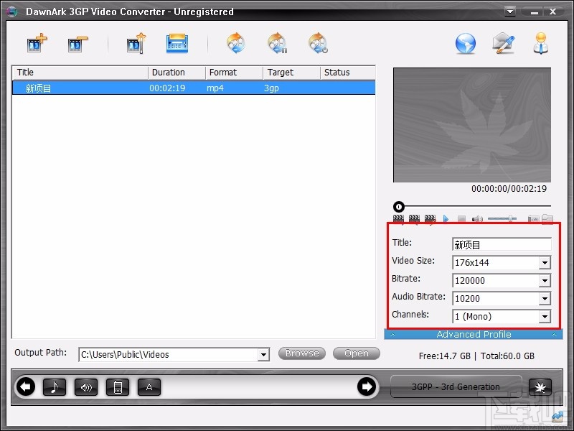
Task: Start converting the video
Action: (235, 43)
